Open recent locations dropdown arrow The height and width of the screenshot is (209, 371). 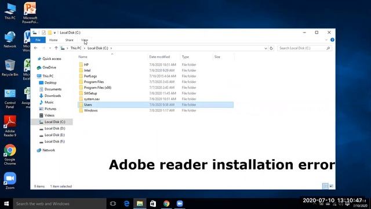point(50,48)
